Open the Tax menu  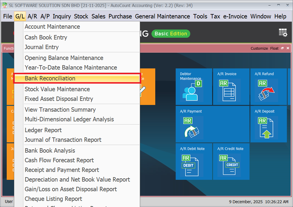tap(215, 16)
